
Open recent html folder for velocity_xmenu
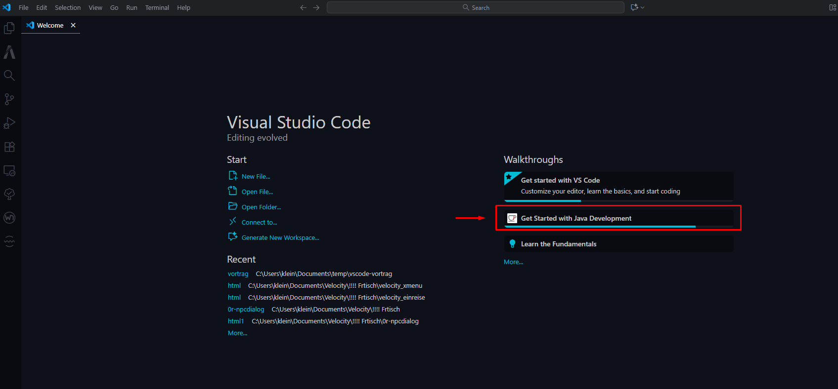[234, 285]
